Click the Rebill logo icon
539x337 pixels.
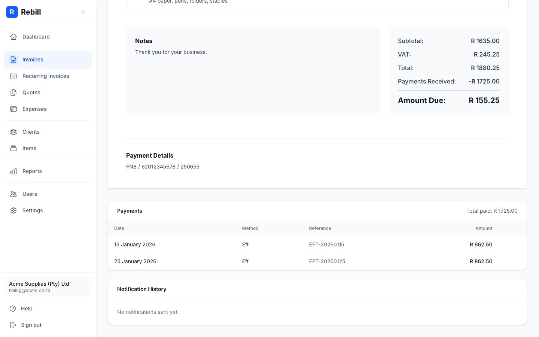(x=12, y=12)
